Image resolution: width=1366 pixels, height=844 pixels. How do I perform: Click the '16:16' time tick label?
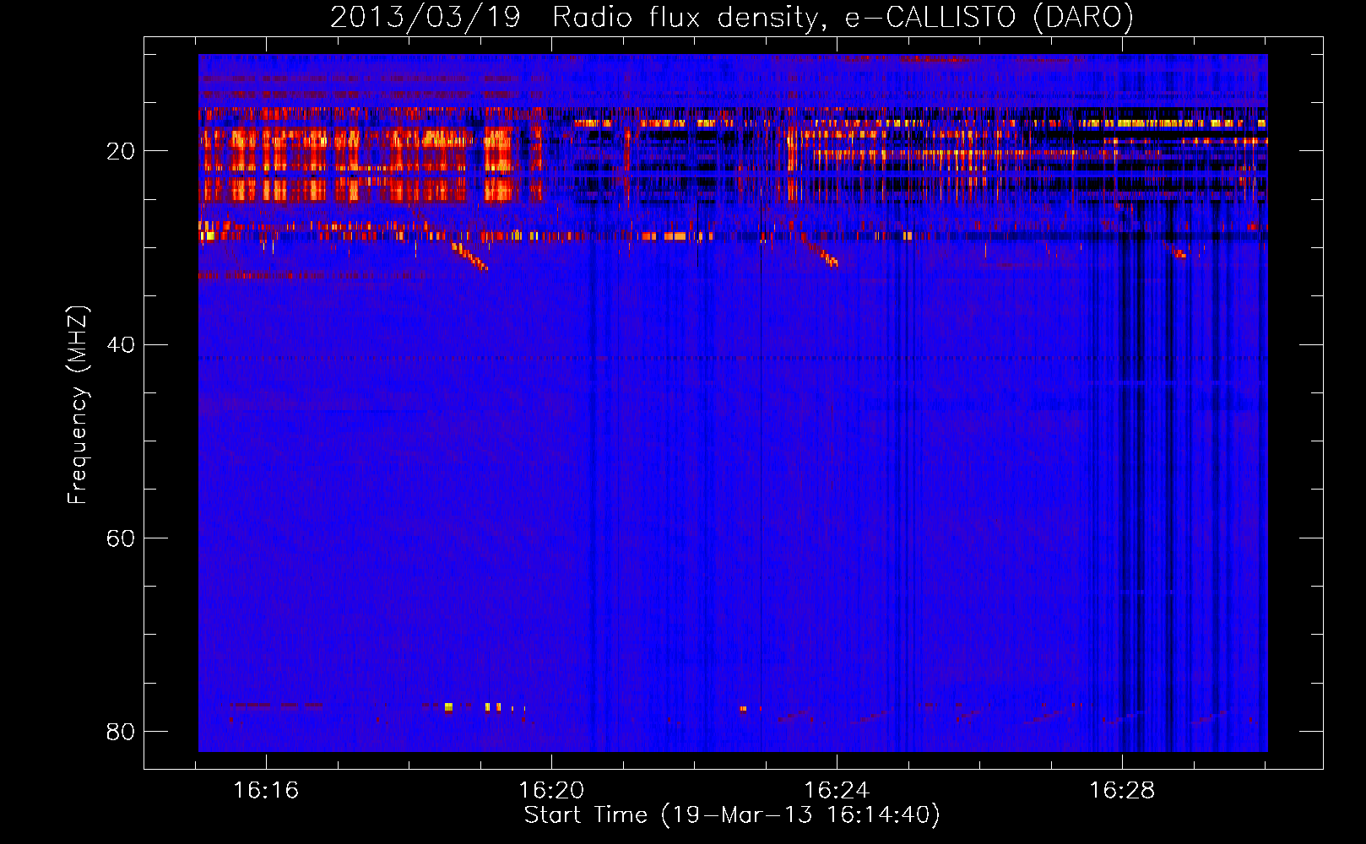pos(266,790)
